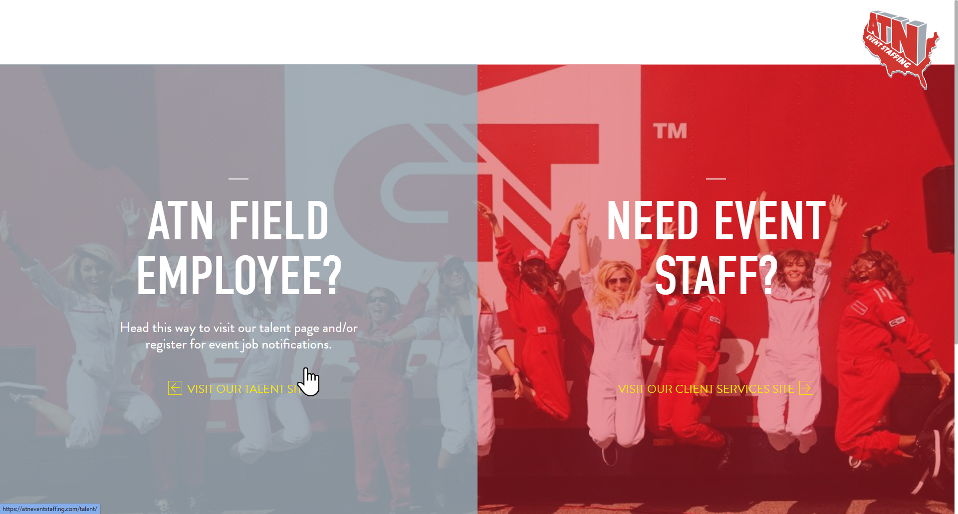The width and height of the screenshot is (958, 514).
Task: Select the ATN Field Employee heading
Action: point(239,247)
